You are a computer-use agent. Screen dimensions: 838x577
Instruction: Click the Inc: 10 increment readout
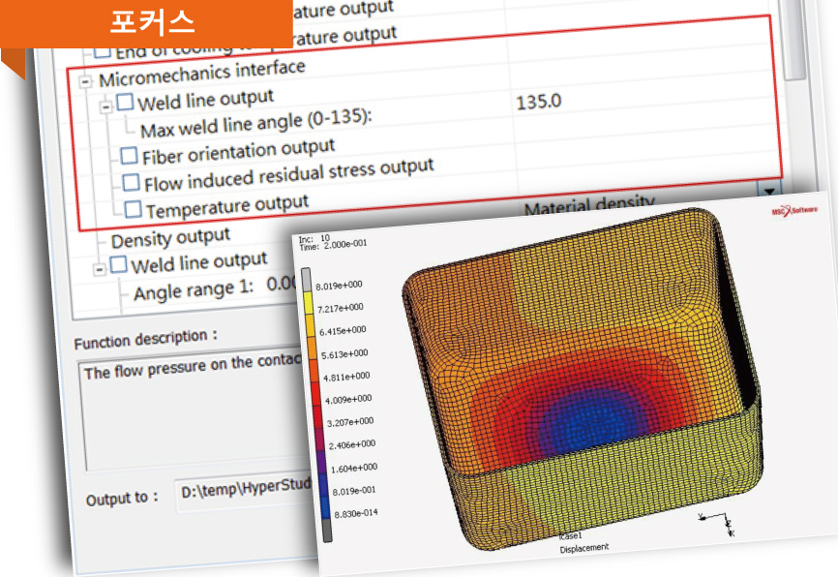(x=314, y=238)
